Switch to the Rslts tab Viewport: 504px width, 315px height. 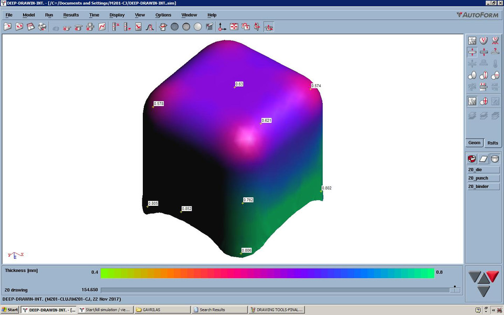492,142
